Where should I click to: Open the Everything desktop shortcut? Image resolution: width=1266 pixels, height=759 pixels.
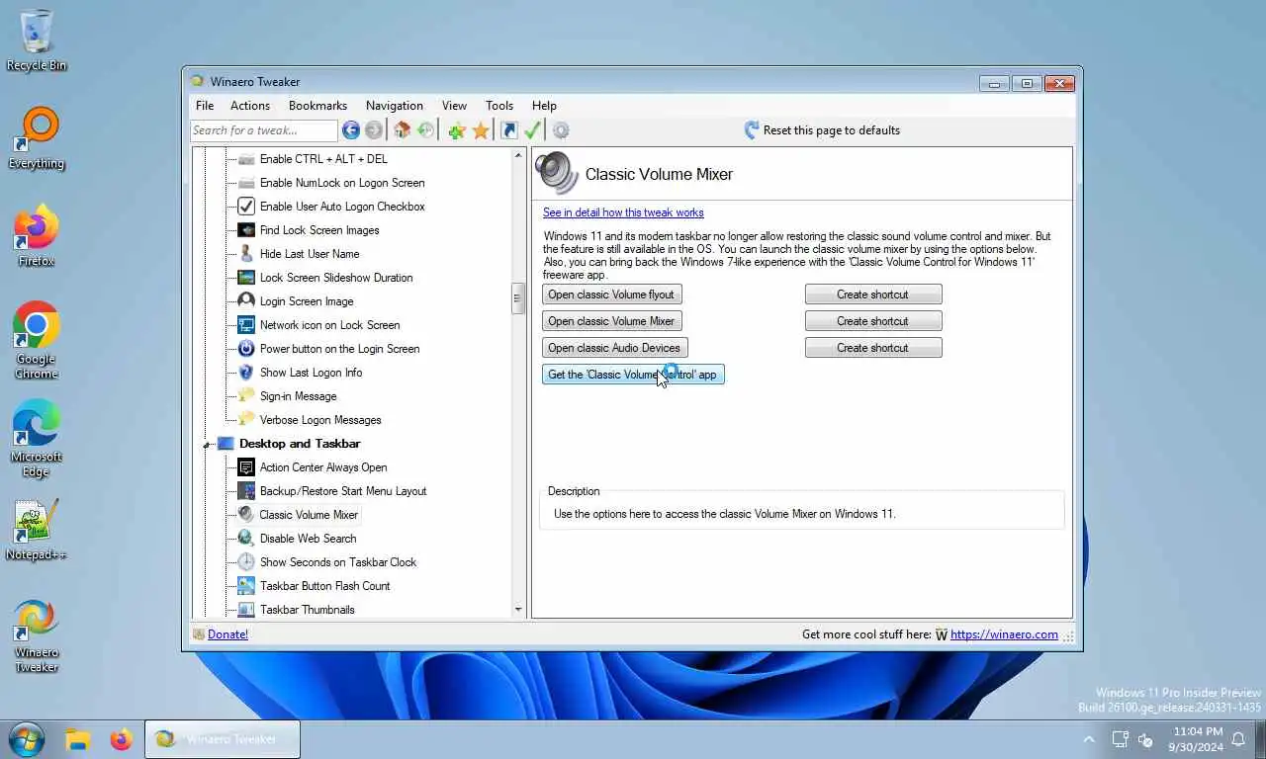(x=37, y=138)
